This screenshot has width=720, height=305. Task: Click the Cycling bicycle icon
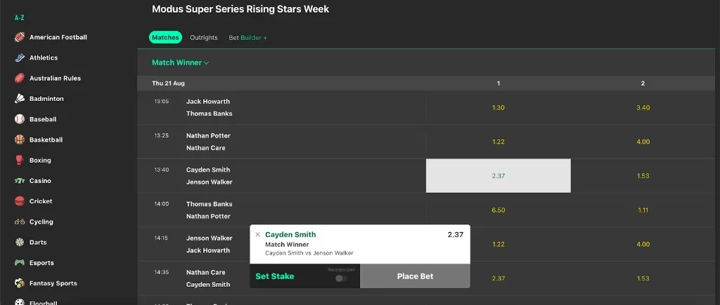pos(20,222)
